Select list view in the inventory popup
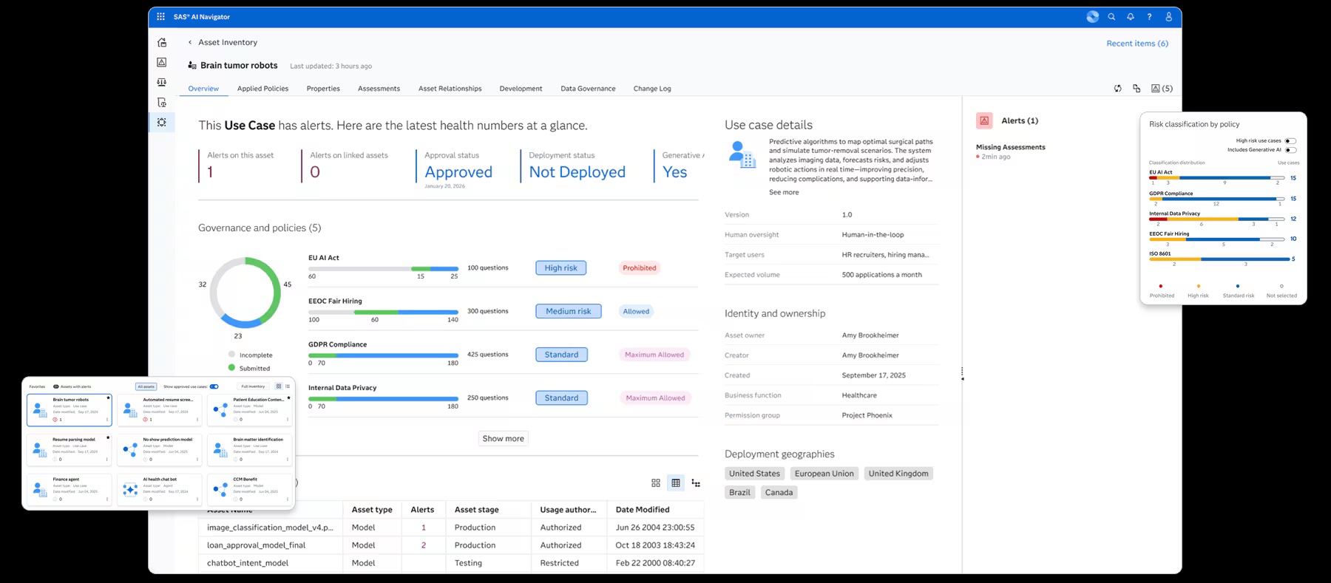Image resolution: width=1331 pixels, height=583 pixels. pyautogui.click(x=288, y=386)
